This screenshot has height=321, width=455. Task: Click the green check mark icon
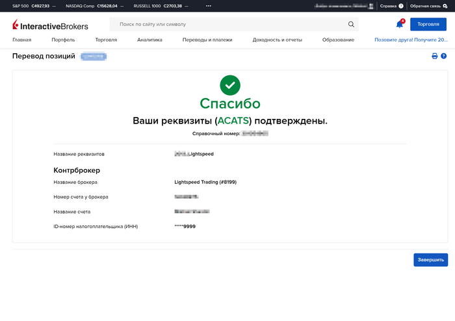point(230,85)
